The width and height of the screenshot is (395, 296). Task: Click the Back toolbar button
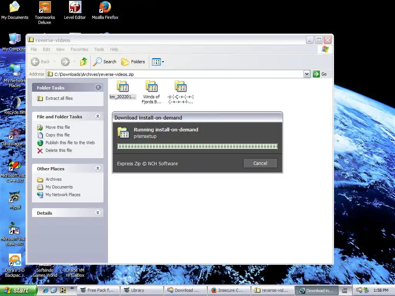click(40, 62)
